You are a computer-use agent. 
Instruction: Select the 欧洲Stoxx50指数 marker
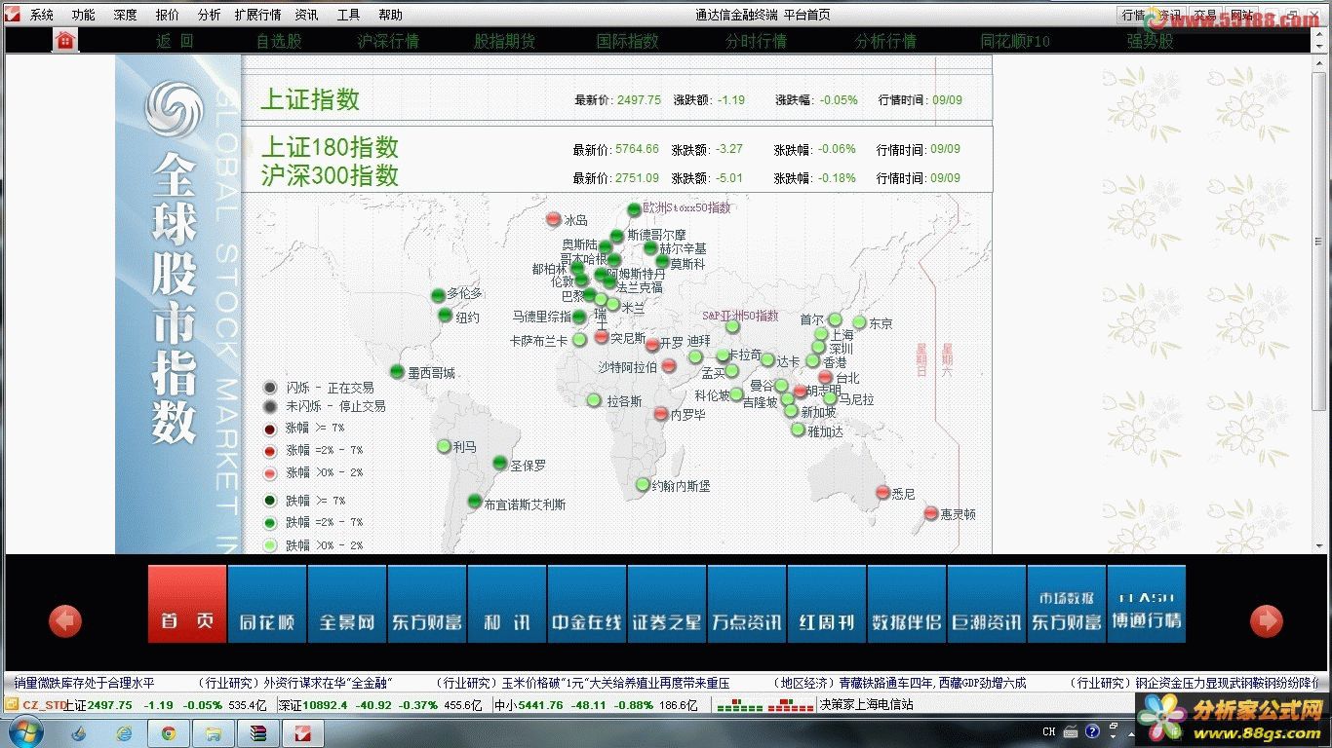(634, 209)
